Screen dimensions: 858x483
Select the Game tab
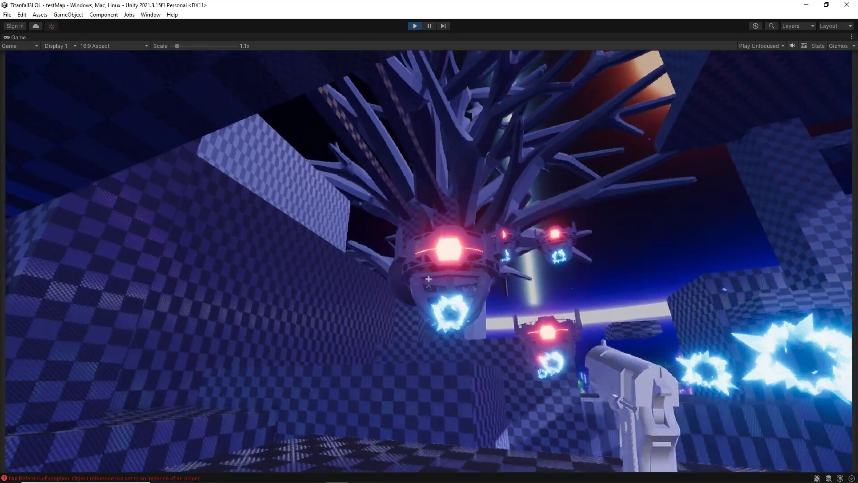[x=15, y=37]
